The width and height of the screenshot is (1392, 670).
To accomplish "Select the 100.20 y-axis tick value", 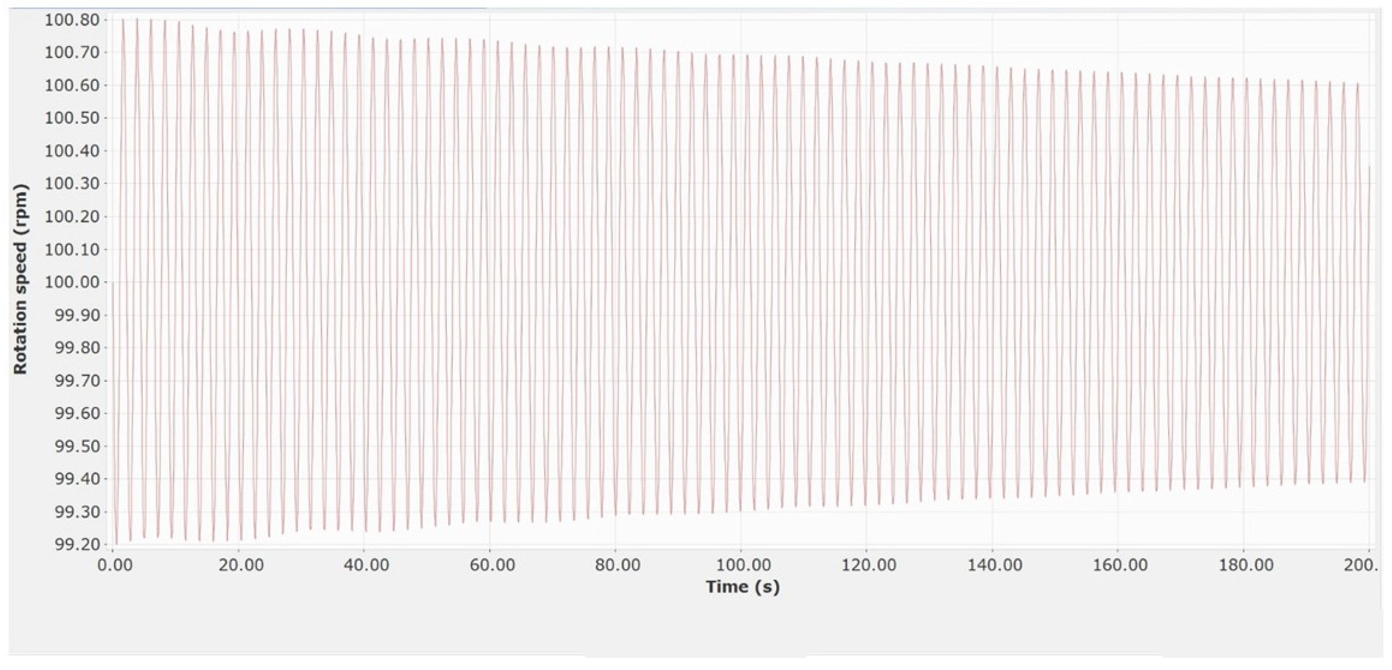I will pos(72,216).
